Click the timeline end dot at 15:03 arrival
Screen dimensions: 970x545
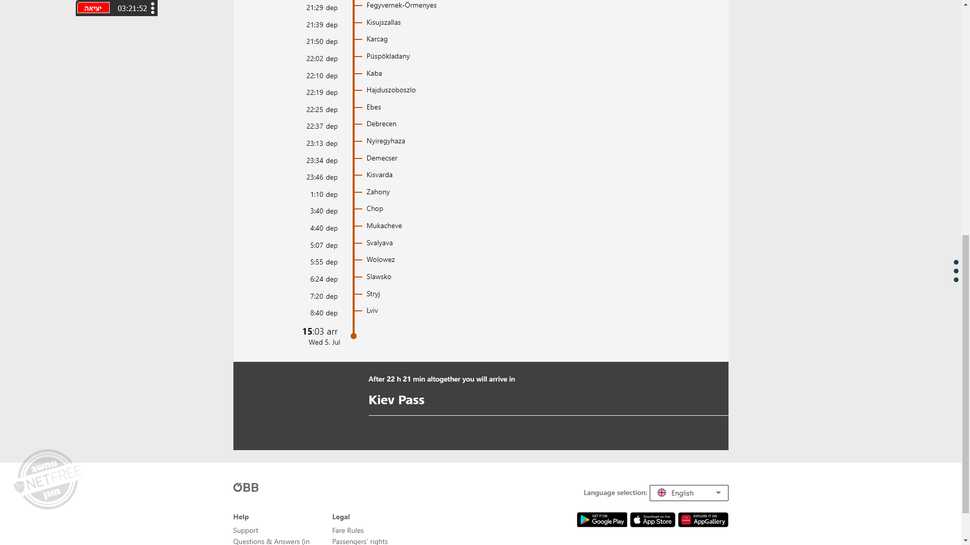[354, 336]
